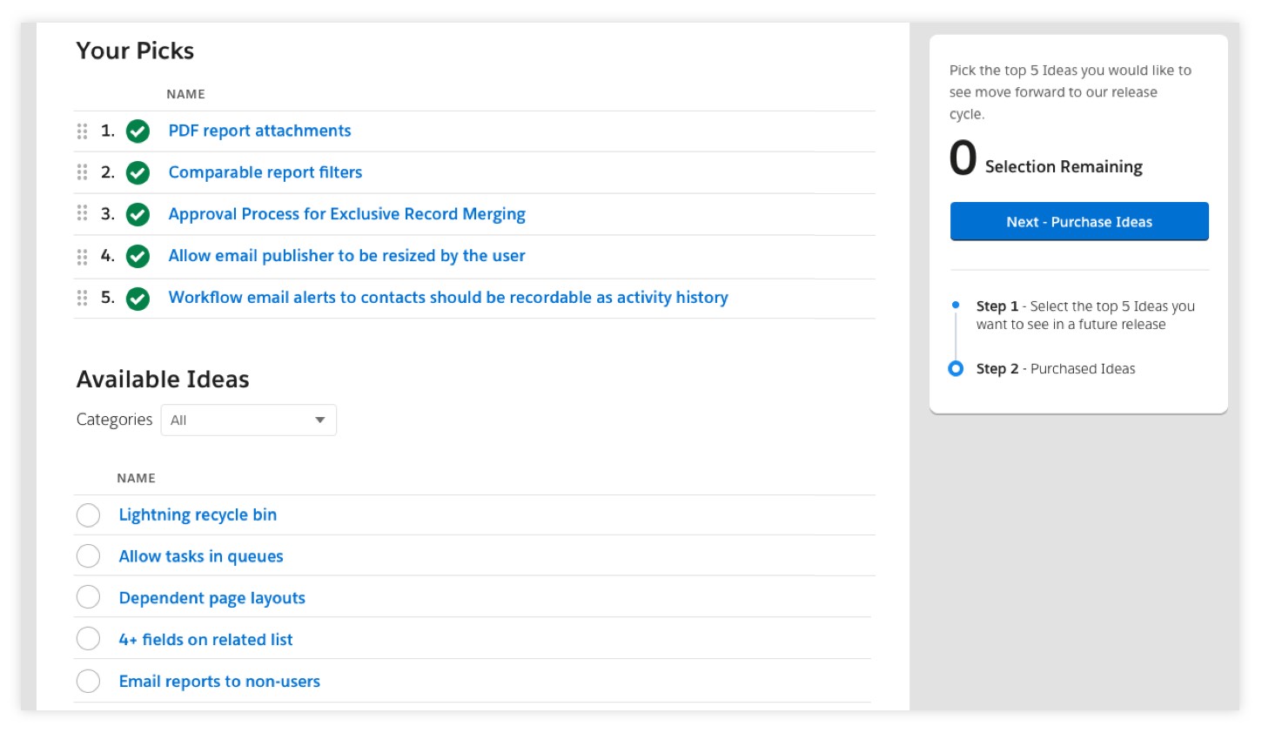Click drag handle for fifth pick row
The image size is (1262, 733).
[82, 298]
